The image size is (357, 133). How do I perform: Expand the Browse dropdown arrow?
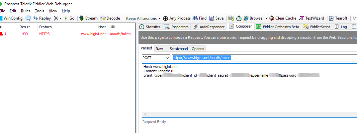[266, 18]
